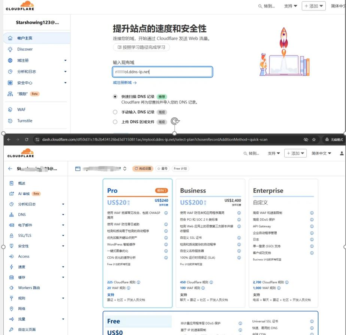Screen dimensions: 346x335
Task: Click the 流量 sidebar icon
Action: [12, 319]
